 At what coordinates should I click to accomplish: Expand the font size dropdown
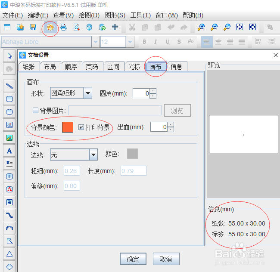pos(130,42)
